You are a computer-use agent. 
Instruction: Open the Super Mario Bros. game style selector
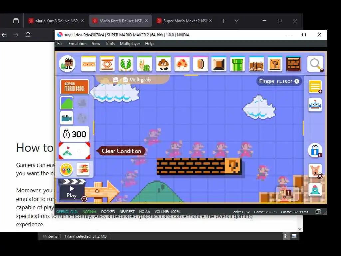[x=74, y=87]
